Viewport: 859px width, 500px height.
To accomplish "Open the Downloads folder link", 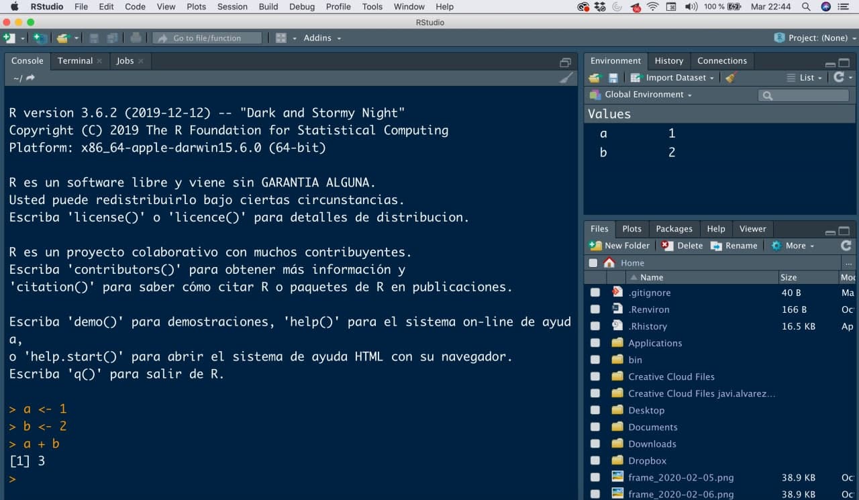I will coord(652,444).
